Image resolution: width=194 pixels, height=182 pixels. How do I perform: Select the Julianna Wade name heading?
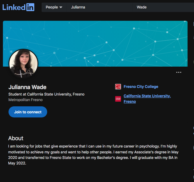[x=27, y=87]
